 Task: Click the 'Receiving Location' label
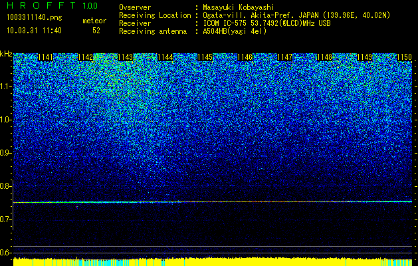click(x=155, y=16)
